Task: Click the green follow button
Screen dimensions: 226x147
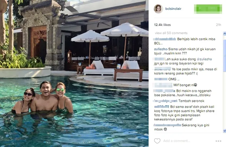Action: tap(208, 9)
